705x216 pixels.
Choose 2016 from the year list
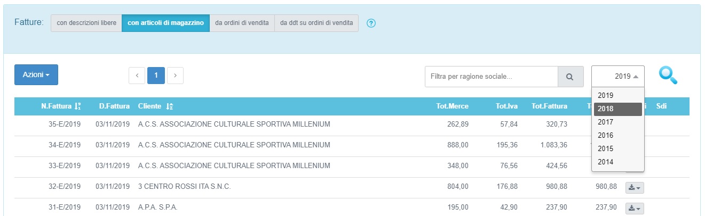[x=617, y=136]
